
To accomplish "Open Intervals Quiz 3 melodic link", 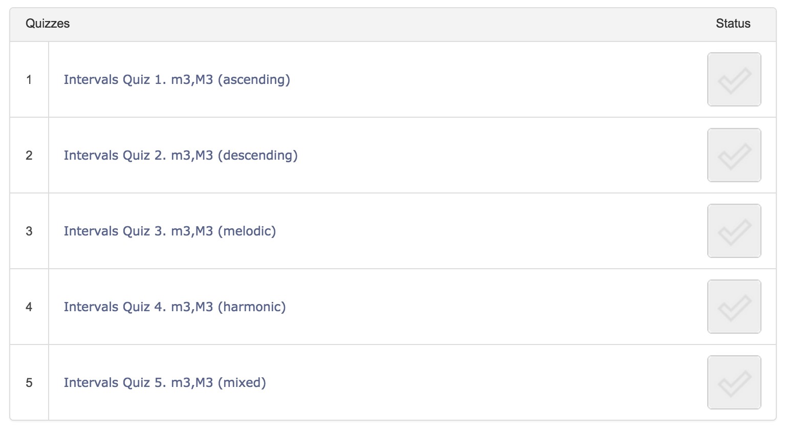I will 170,231.
